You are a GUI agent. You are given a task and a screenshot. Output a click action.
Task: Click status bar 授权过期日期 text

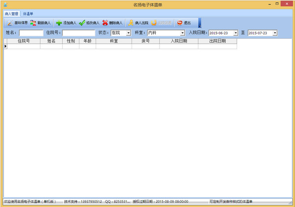(161, 202)
